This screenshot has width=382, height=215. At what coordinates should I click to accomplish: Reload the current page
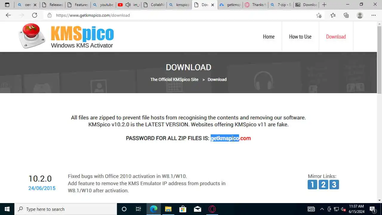[x=35, y=15]
